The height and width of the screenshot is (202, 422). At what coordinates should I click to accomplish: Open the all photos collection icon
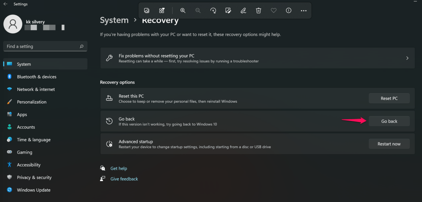coord(162,11)
